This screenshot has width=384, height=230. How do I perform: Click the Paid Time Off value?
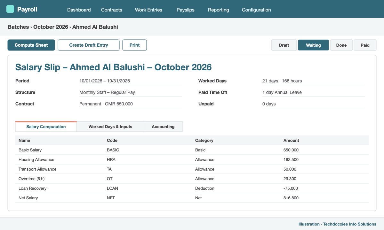point(314,93)
